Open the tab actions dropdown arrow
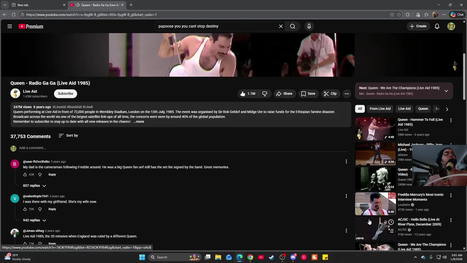 [x=4, y=5]
